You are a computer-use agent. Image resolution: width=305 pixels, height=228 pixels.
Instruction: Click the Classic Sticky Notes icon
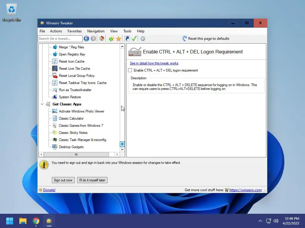[55, 133]
